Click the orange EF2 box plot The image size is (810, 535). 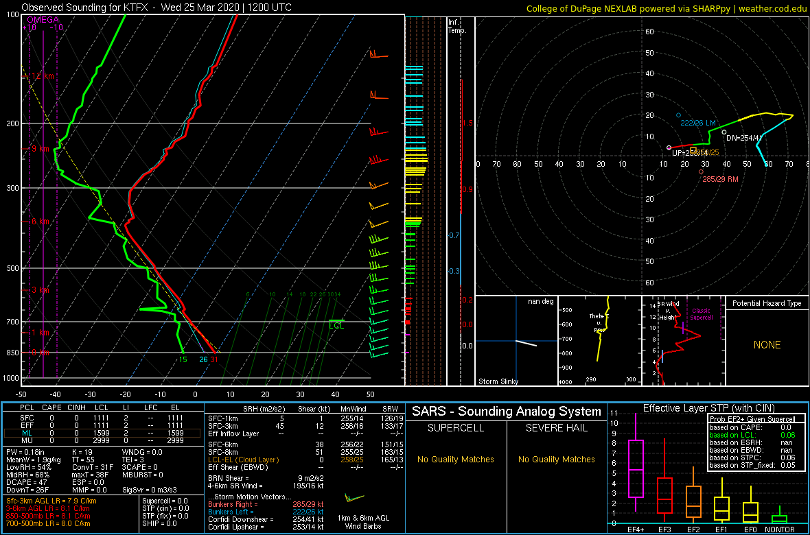tap(694, 495)
